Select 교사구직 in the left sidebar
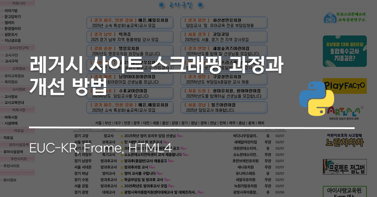The height and width of the screenshot is (197, 377). click(11, 61)
